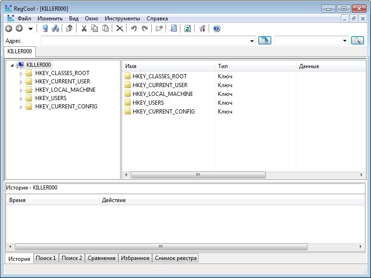This screenshot has height=278, width=371.
Task: Open the address bar dropdown arrow
Action: (x=252, y=41)
